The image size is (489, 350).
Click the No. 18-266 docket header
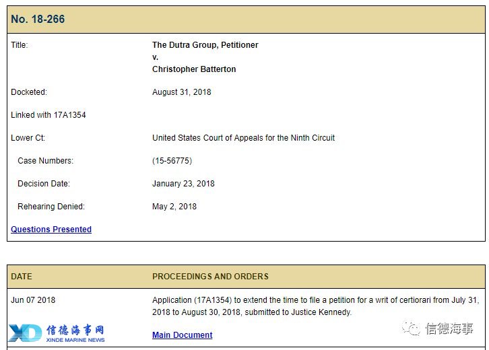[x=38, y=19]
